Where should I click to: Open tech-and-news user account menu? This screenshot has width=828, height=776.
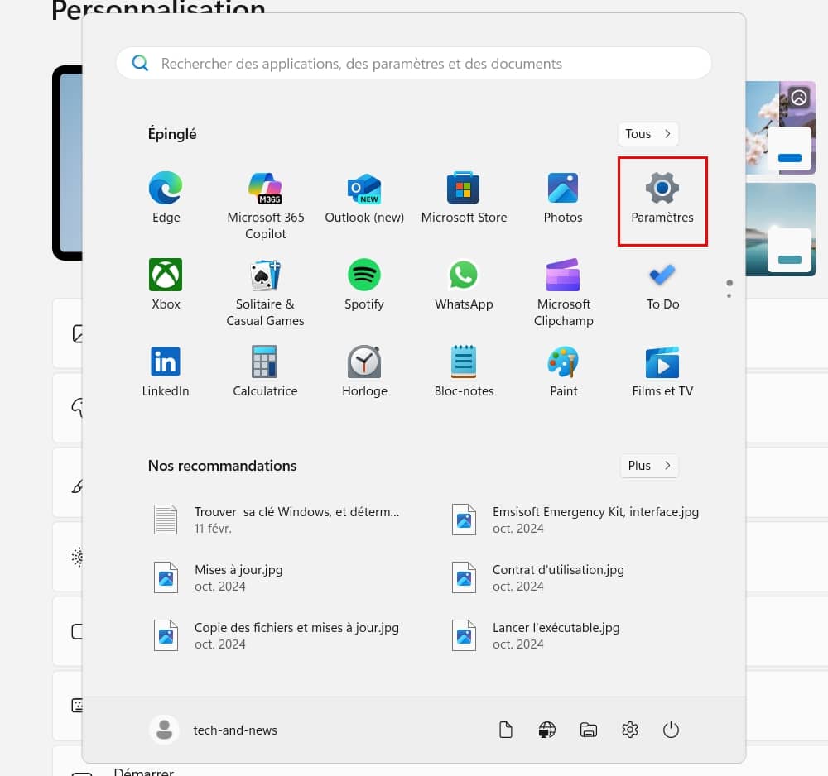(214, 730)
